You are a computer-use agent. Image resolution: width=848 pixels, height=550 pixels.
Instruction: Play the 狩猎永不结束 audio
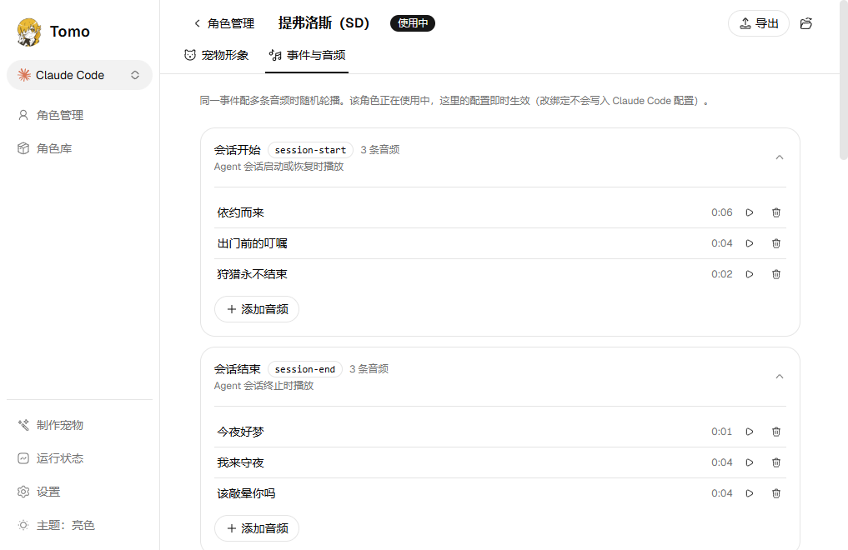click(750, 274)
